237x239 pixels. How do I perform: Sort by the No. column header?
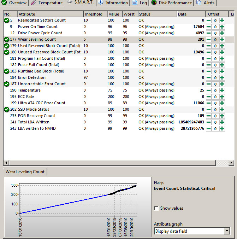click(11, 14)
